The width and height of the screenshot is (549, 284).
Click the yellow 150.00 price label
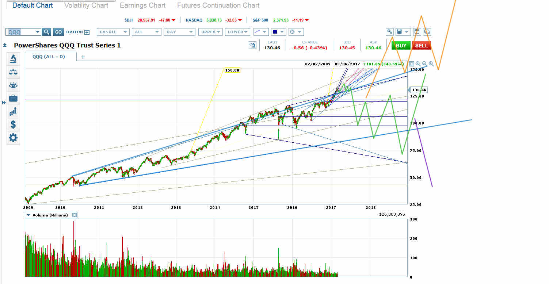click(232, 70)
